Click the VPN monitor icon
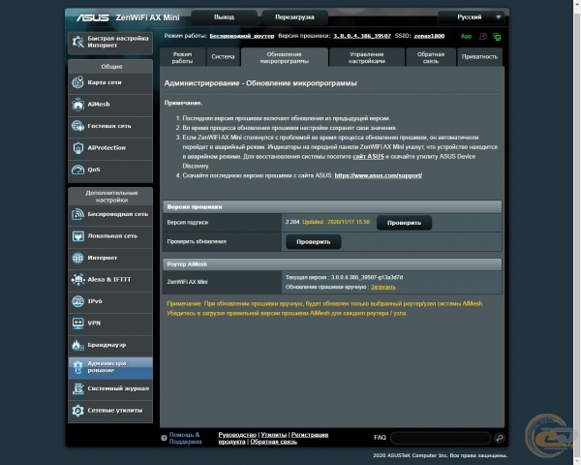This screenshot has width=581, height=465. pos(77,324)
